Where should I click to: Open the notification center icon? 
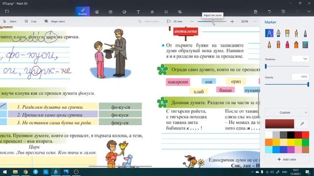coord(308,172)
